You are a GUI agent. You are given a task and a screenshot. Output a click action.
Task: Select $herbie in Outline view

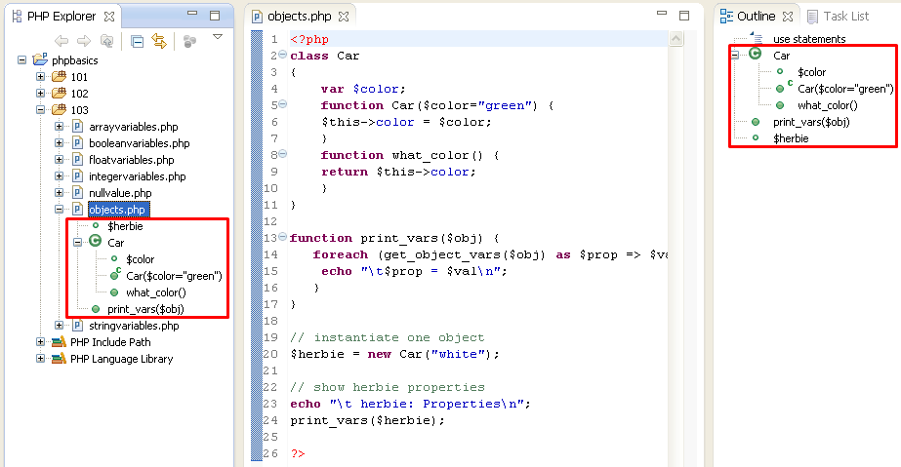[791, 138]
